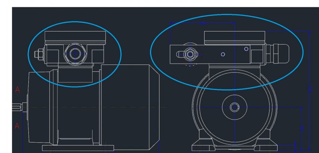The height and width of the screenshot is (153, 319).
Task: Select the right mounting foot in front view
Action: coord(266,145)
